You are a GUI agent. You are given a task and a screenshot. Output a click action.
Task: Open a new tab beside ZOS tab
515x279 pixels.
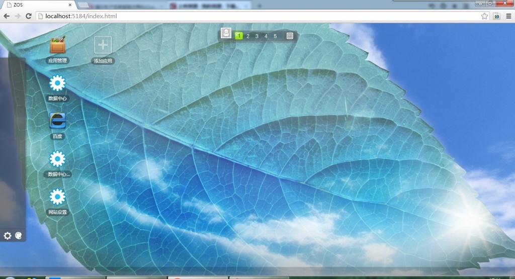(x=83, y=5)
